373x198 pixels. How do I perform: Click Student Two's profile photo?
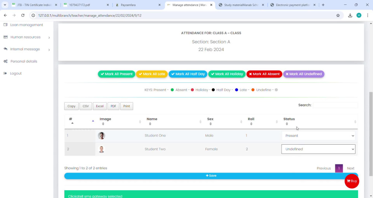point(101,149)
